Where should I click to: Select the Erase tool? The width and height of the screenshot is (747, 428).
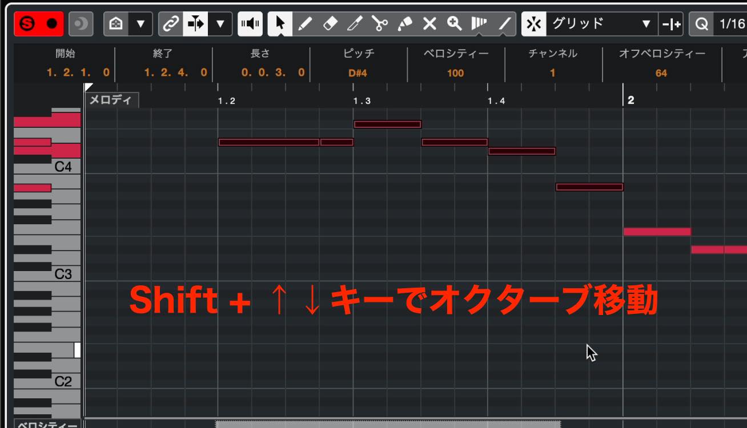pos(330,24)
